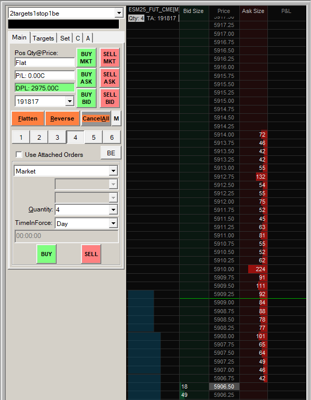Viewport: 311px width, 400px height.
Task: Select quantity preset 2
Action: click(x=39, y=137)
